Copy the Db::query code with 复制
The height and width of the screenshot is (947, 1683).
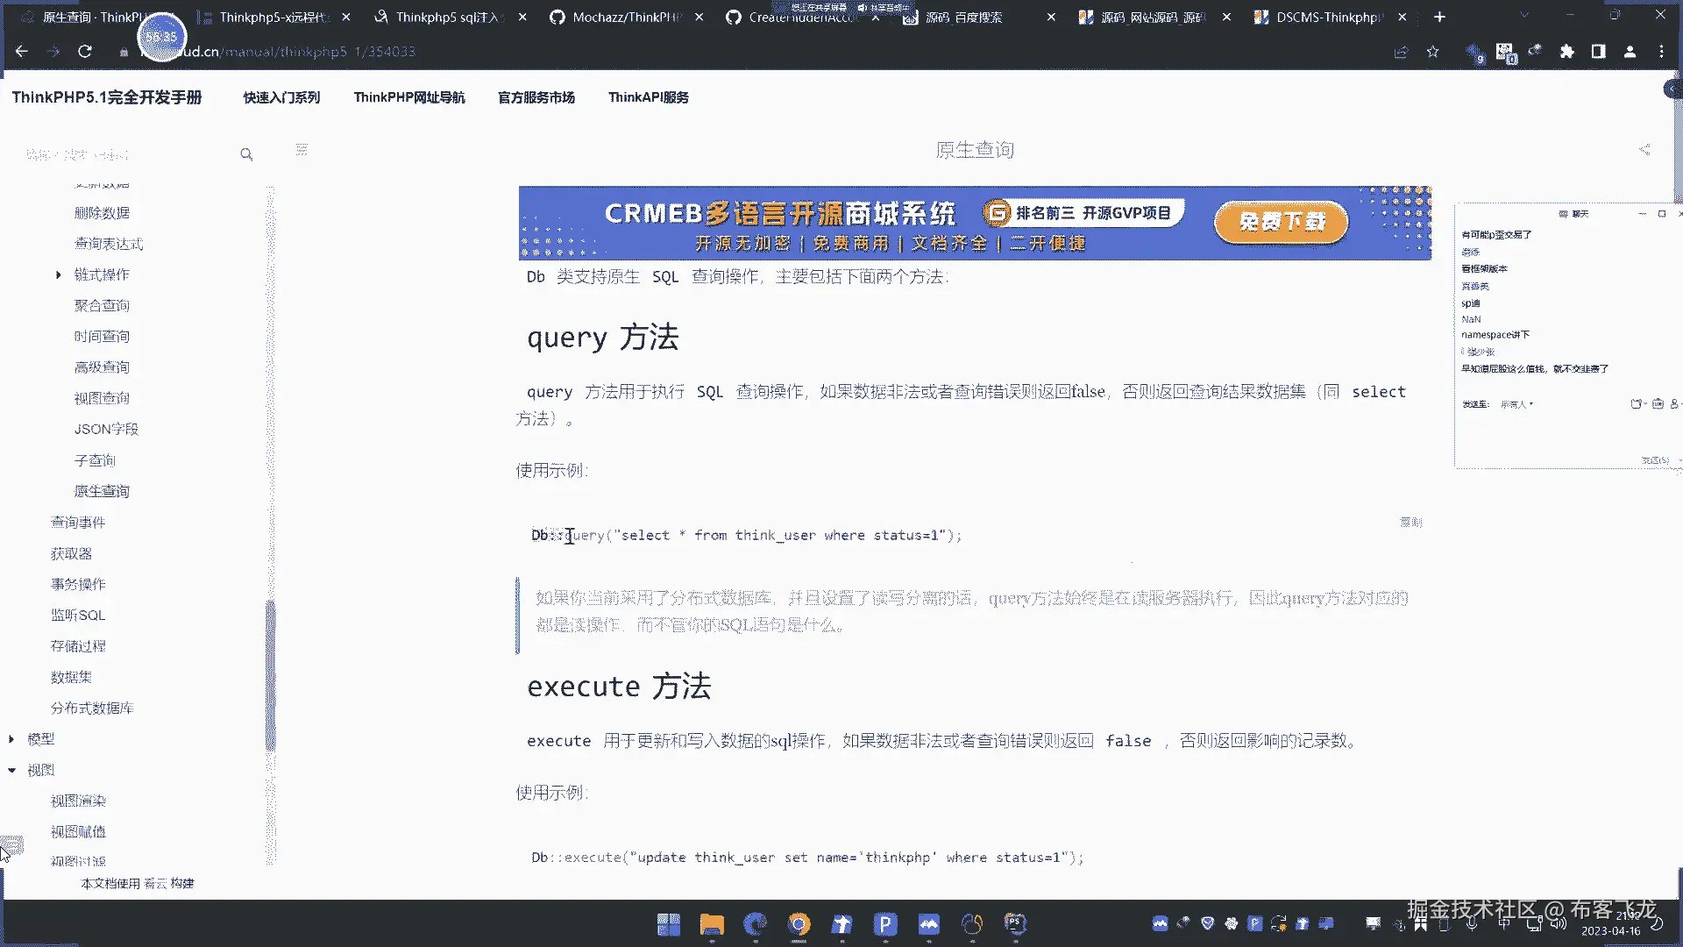[1410, 522]
